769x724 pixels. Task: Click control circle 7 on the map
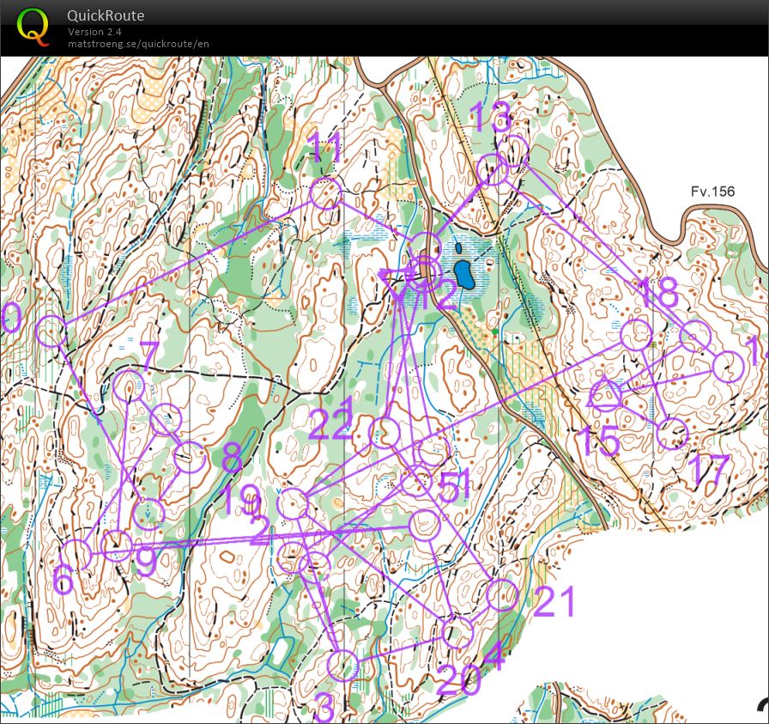point(129,386)
